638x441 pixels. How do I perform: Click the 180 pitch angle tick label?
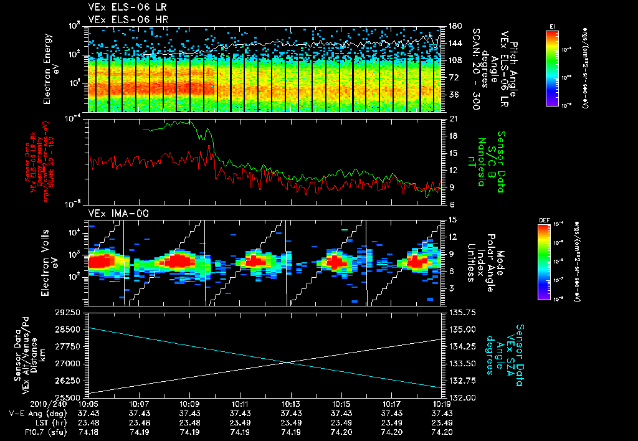(x=455, y=26)
